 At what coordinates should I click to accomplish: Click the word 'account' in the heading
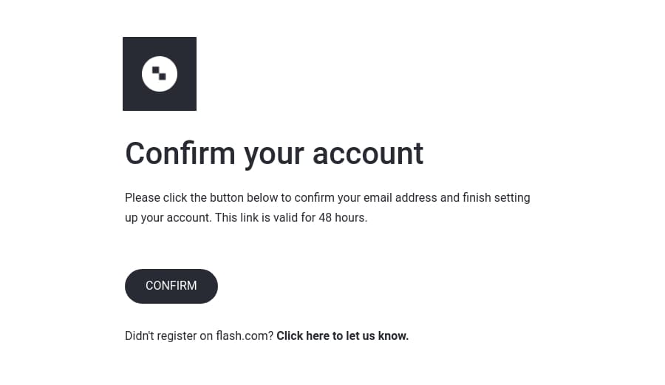pyautogui.click(x=368, y=154)
